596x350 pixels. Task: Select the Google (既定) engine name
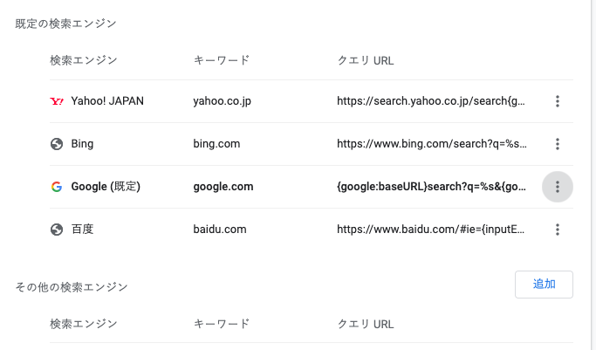pos(106,187)
